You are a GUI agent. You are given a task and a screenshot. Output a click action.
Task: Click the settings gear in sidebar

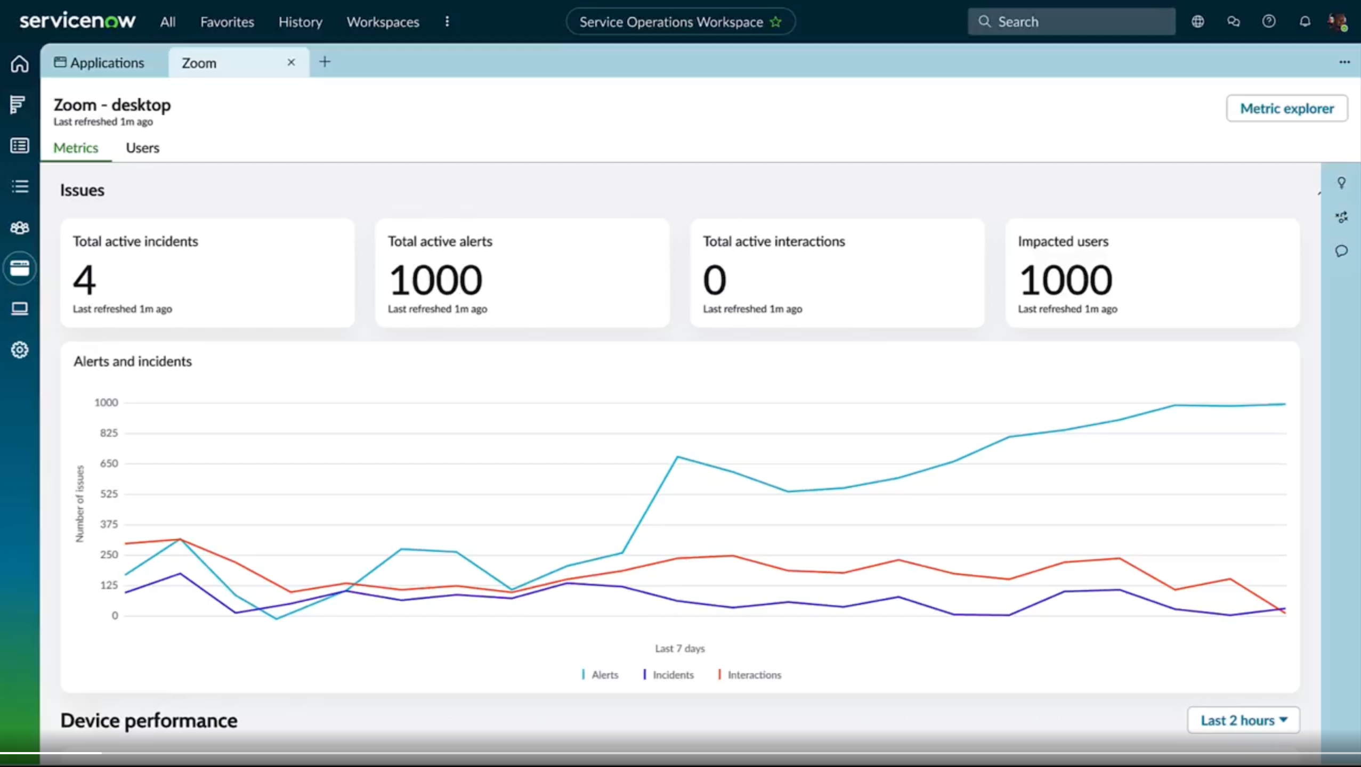[20, 350]
